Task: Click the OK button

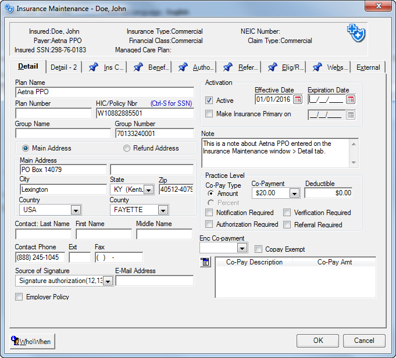Action: [x=317, y=341]
